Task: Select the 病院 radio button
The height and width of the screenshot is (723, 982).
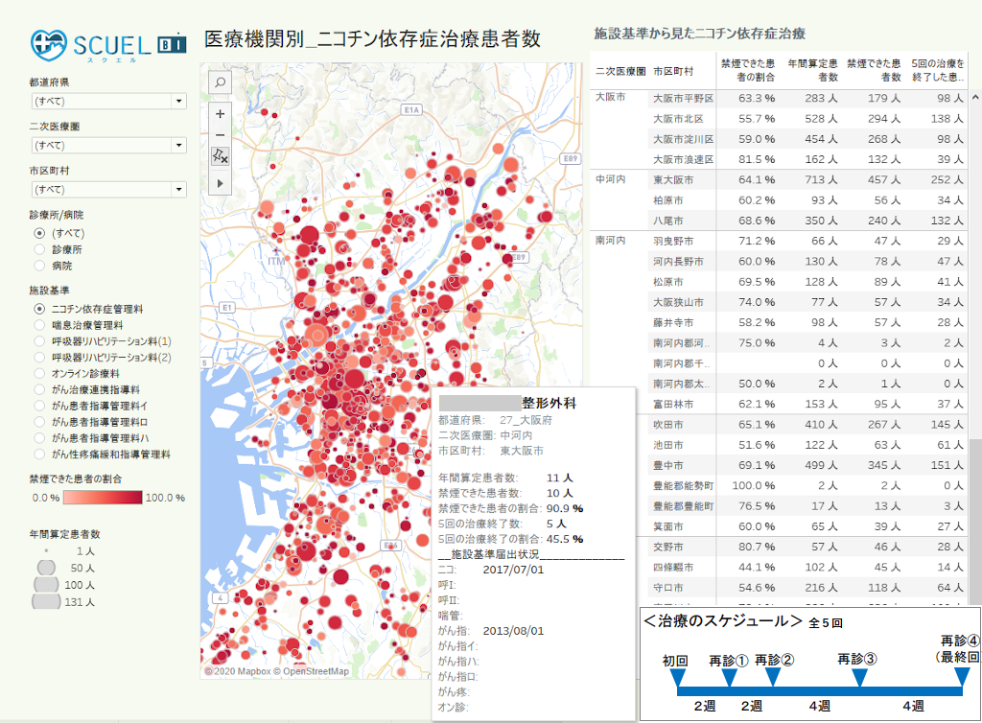Action: coord(39,266)
